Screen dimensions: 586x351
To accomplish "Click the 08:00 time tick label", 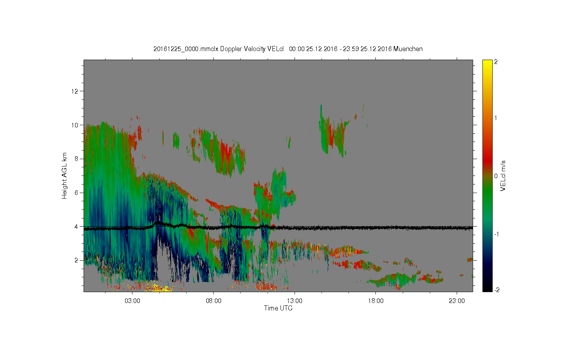I will (214, 301).
